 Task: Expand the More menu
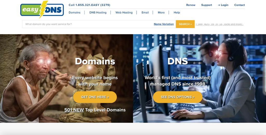pyautogui.click(x=161, y=12)
